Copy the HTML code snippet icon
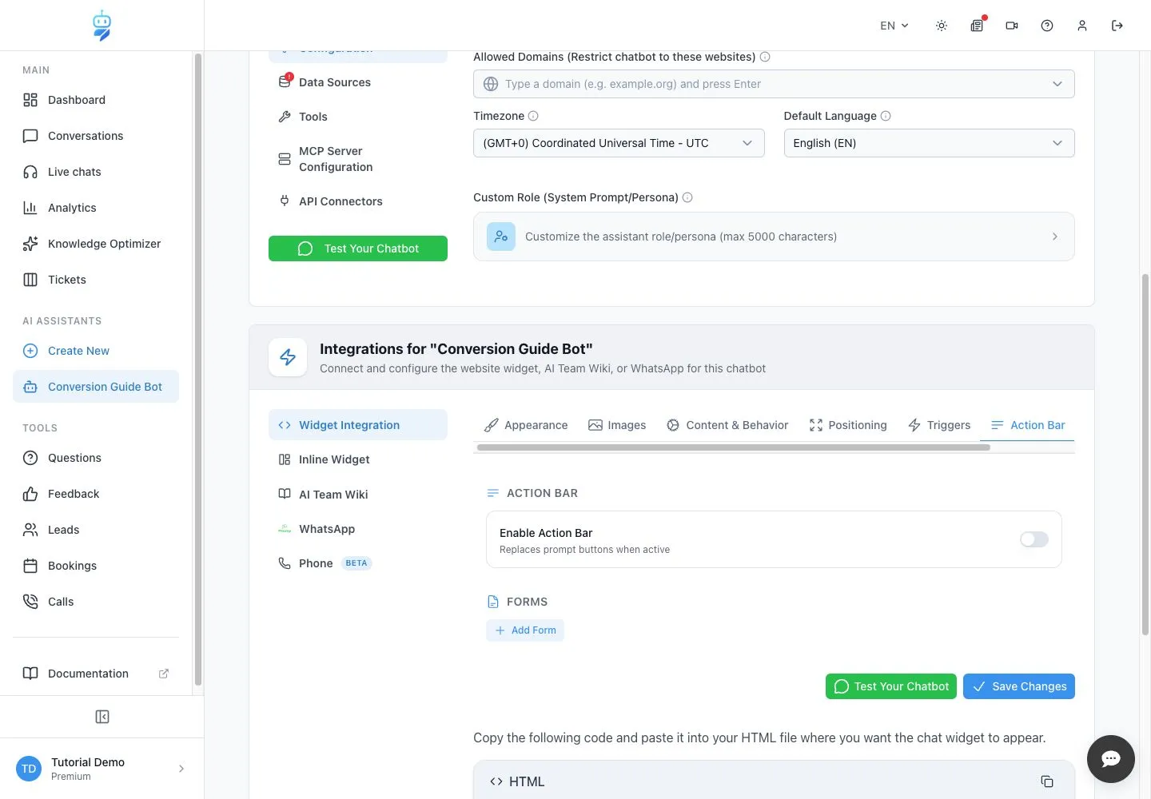The image size is (1151, 799). 1047,781
